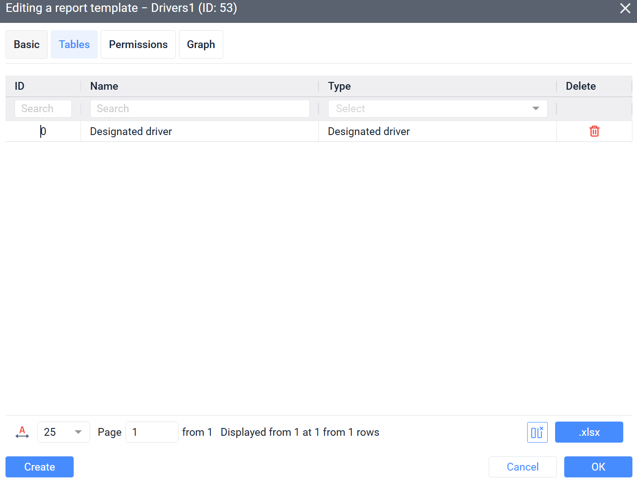Cancel editing the report template
637x482 pixels.
pyautogui.click(x=523, y=467)
